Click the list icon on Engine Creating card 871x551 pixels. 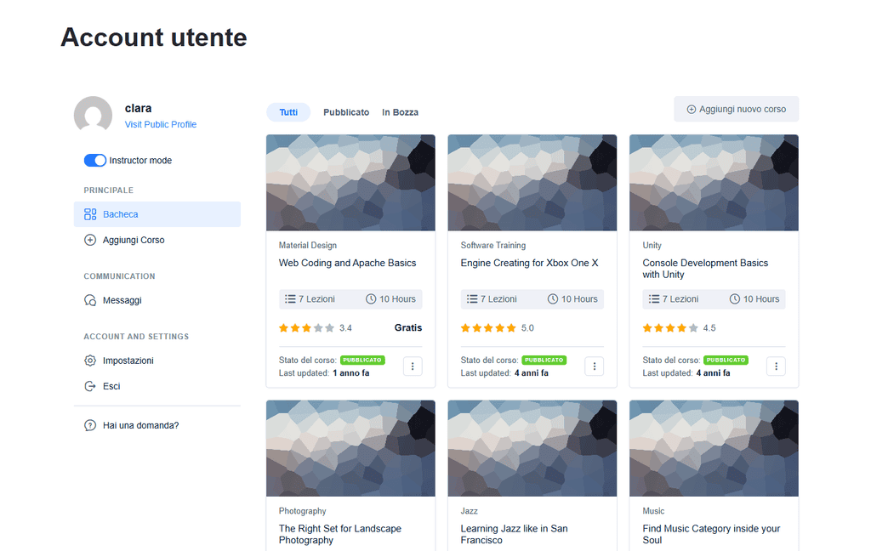[x=472, y=298]
